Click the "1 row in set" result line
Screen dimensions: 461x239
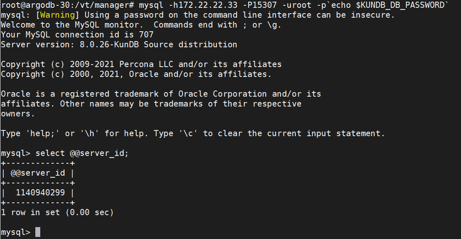coord(57,213)
